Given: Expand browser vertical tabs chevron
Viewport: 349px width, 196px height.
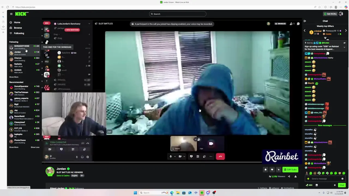Looking at the screenshot, I should coord(3,12).
